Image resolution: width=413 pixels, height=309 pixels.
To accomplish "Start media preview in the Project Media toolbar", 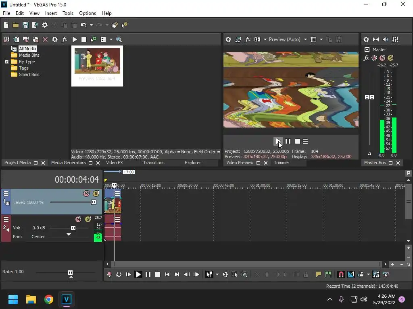I will point(75,39).
